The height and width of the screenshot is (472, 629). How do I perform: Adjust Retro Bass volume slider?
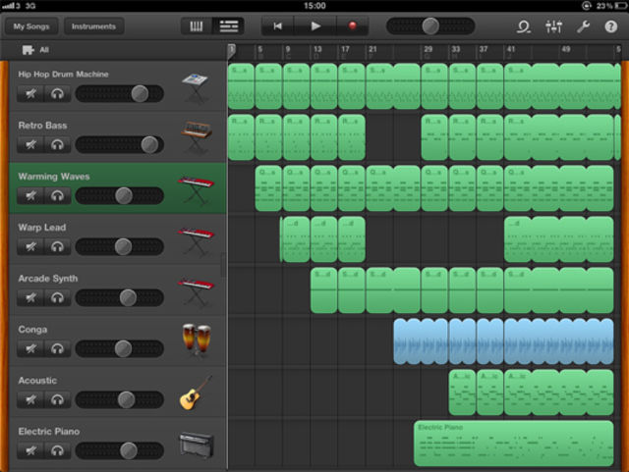click(x=120, y=144)
